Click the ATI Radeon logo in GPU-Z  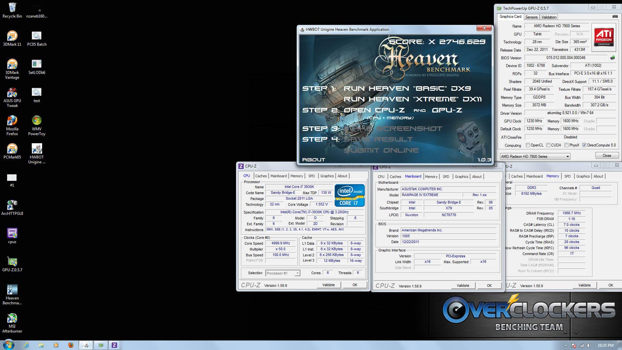(604, 37)
